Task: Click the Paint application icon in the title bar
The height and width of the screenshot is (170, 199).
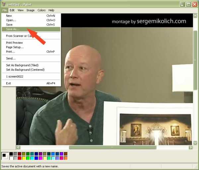Action: point(4,4)
